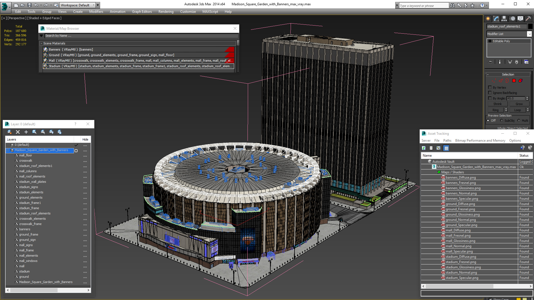Open the help question mark dropdown
Image resolution: width=534 pixels, height=300 pixels.
click(x=486, y=5)
